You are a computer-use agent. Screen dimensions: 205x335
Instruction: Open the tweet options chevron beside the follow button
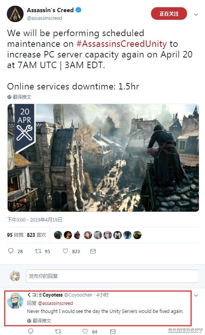pos(196,14)
